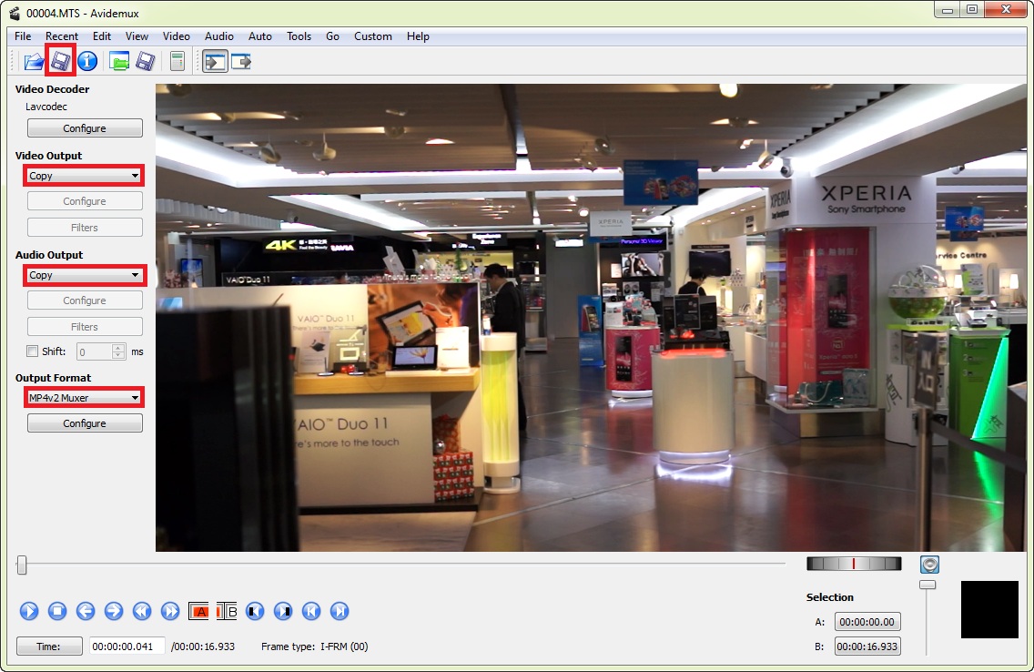
Task: Click the Save video floppy icon
Action: pyautogui.click(x=61, y=61)
